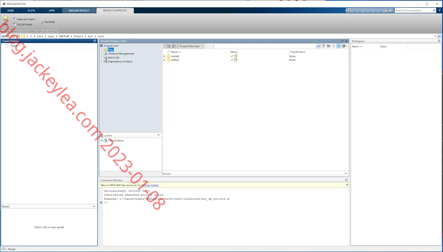This screenshot has width=443, height=252.
Task: Open the Top Model shortcut
Action: click(47, 22)
